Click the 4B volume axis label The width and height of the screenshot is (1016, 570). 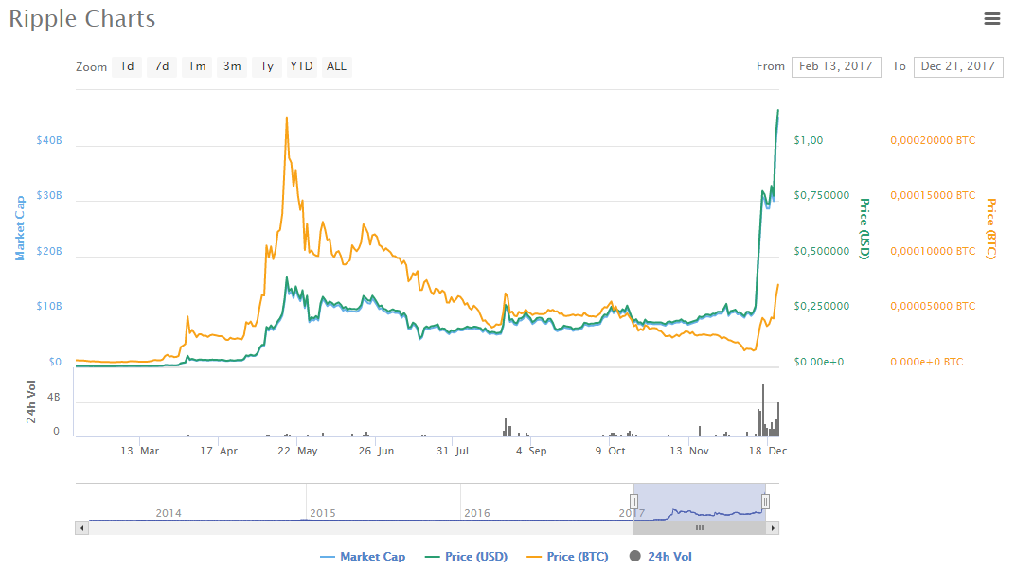[x=54, y=397]
